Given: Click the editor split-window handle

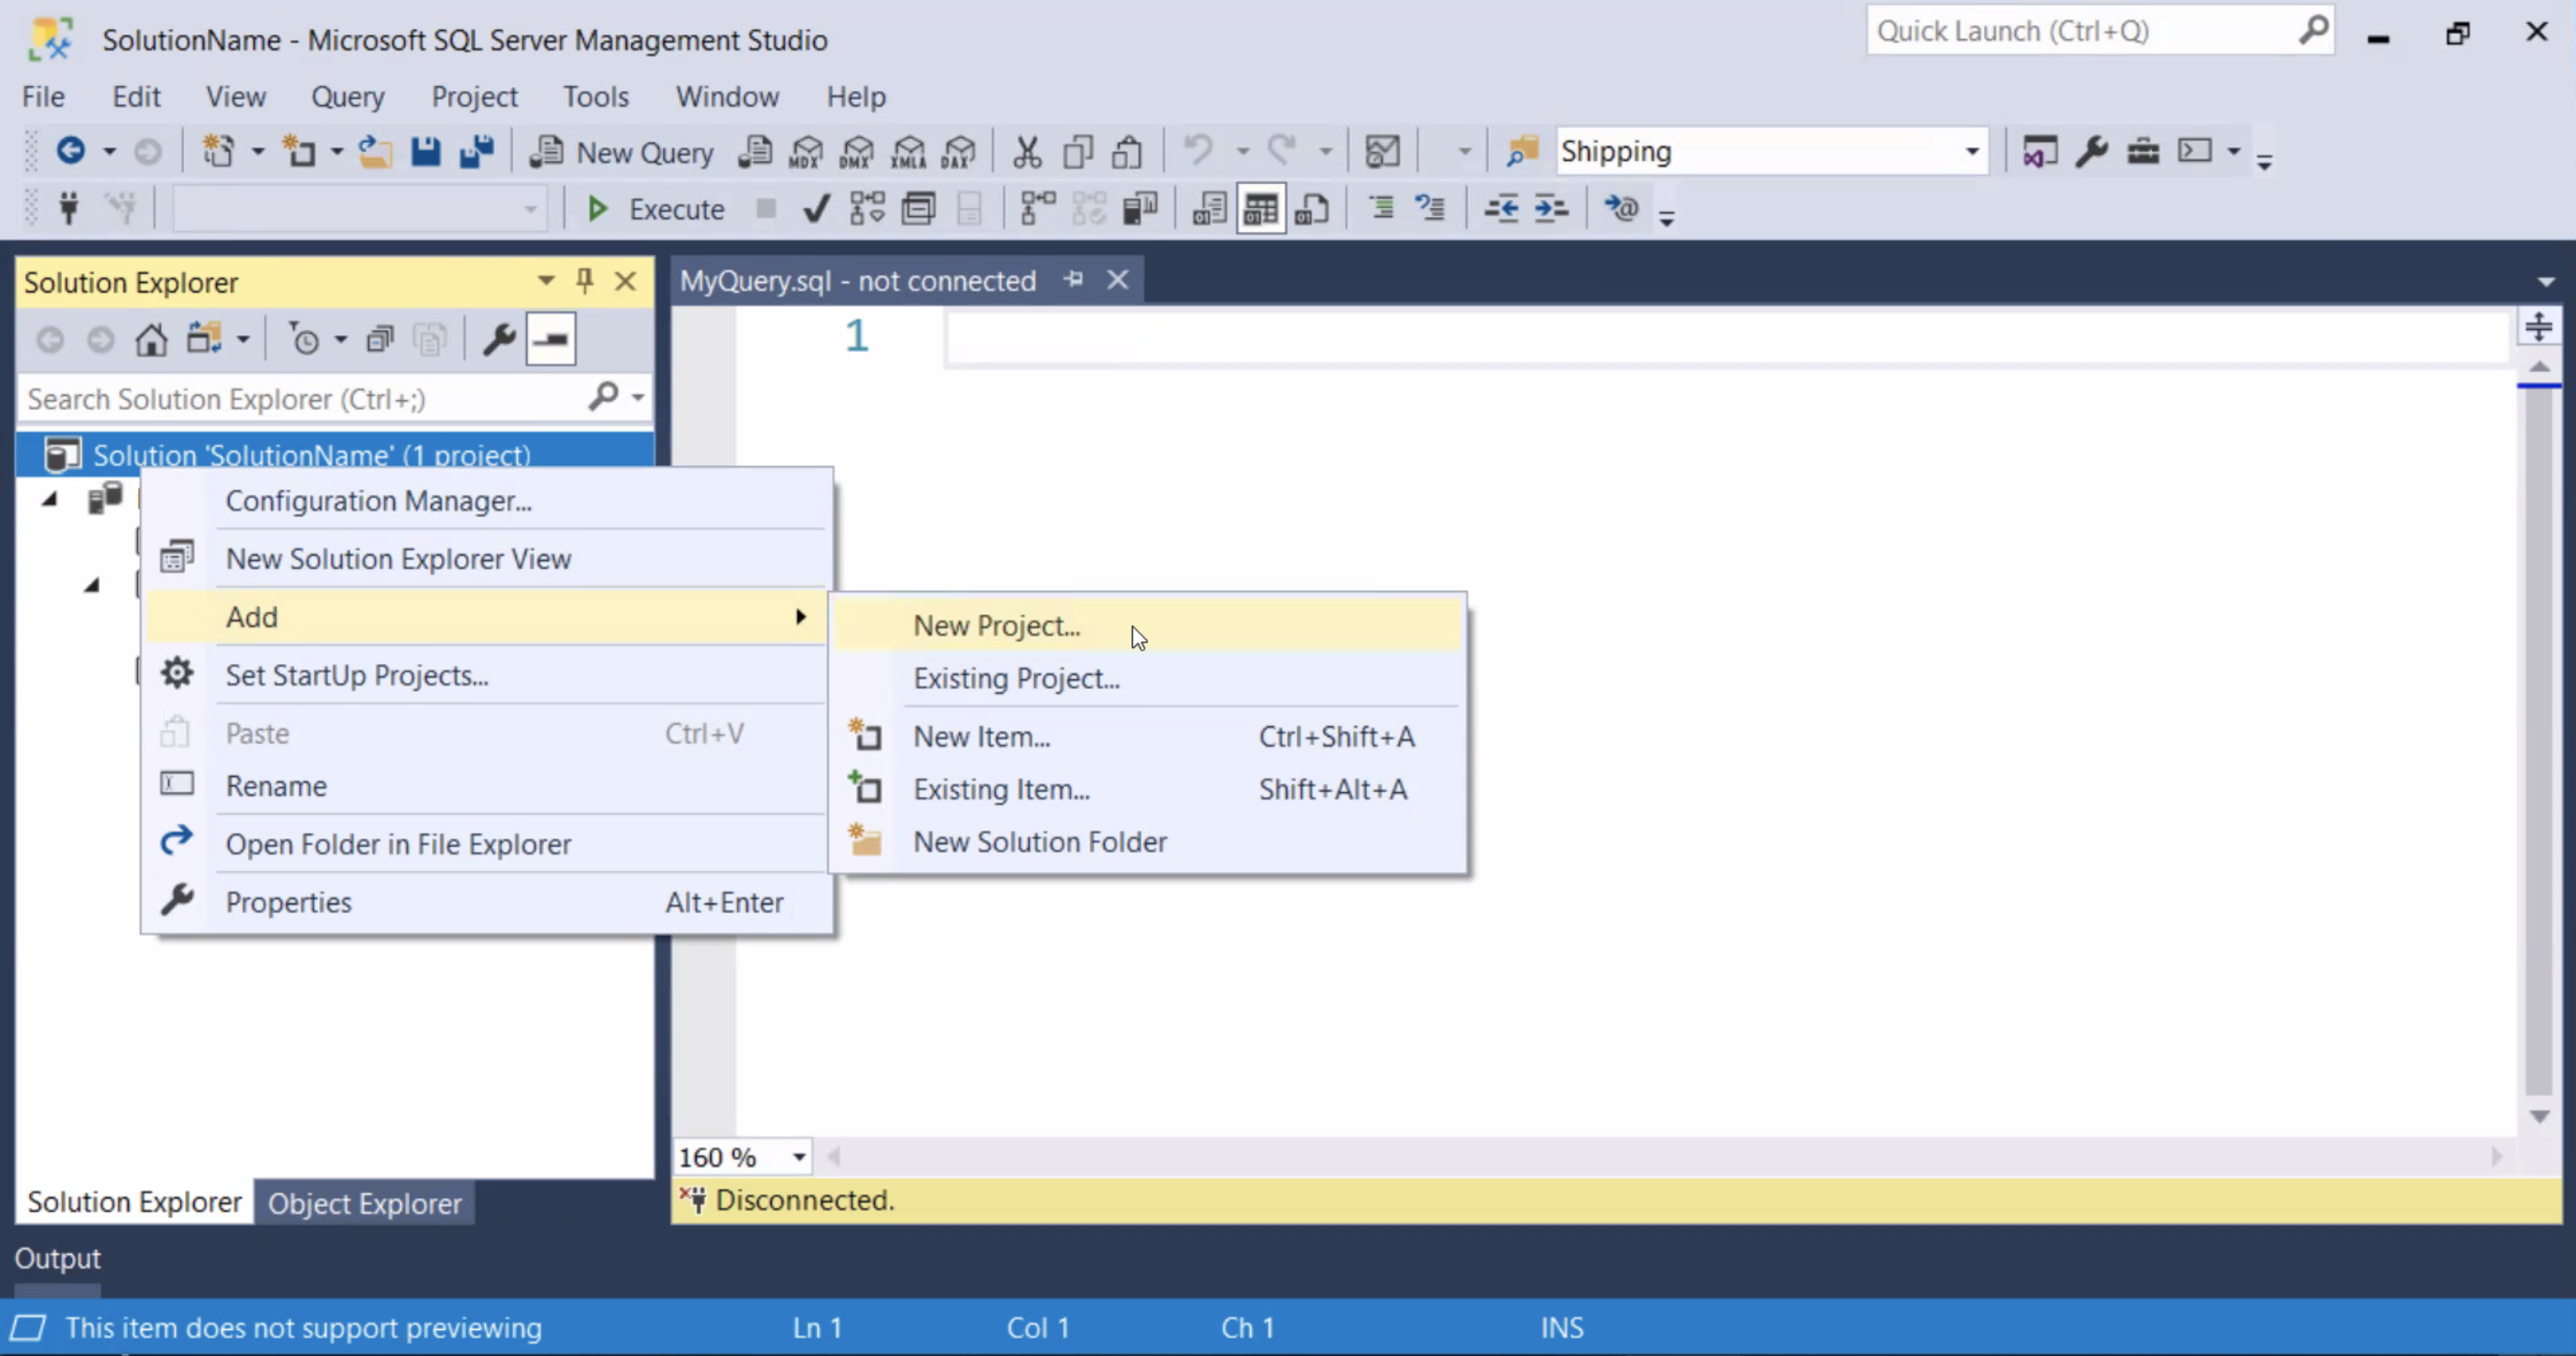Looking at the screenshot, I should 2539,326.
